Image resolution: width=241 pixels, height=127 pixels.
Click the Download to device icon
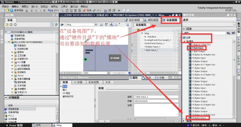pos(67,10)
